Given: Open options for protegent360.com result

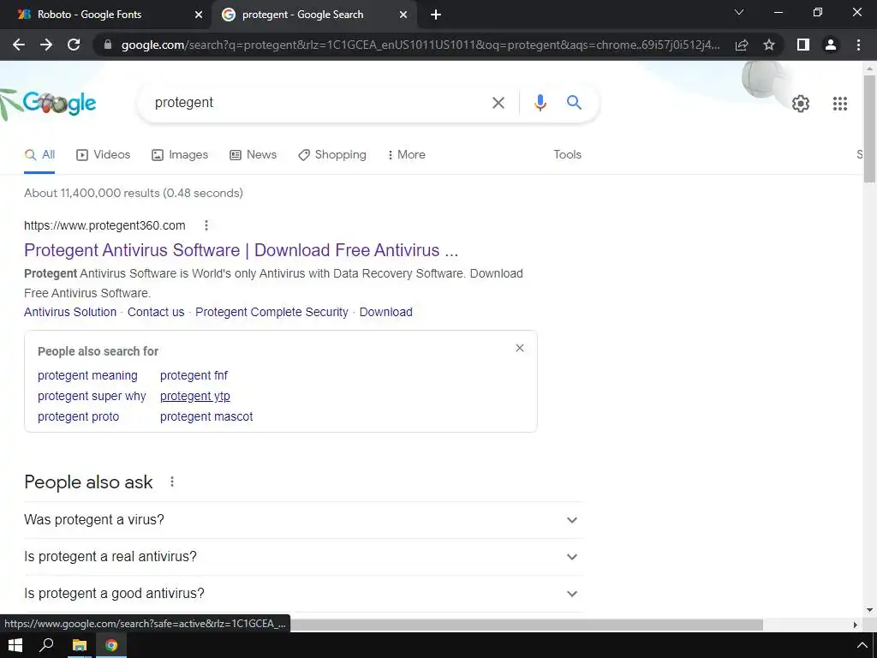Looking at the screenshot, I should click(206, 225).
